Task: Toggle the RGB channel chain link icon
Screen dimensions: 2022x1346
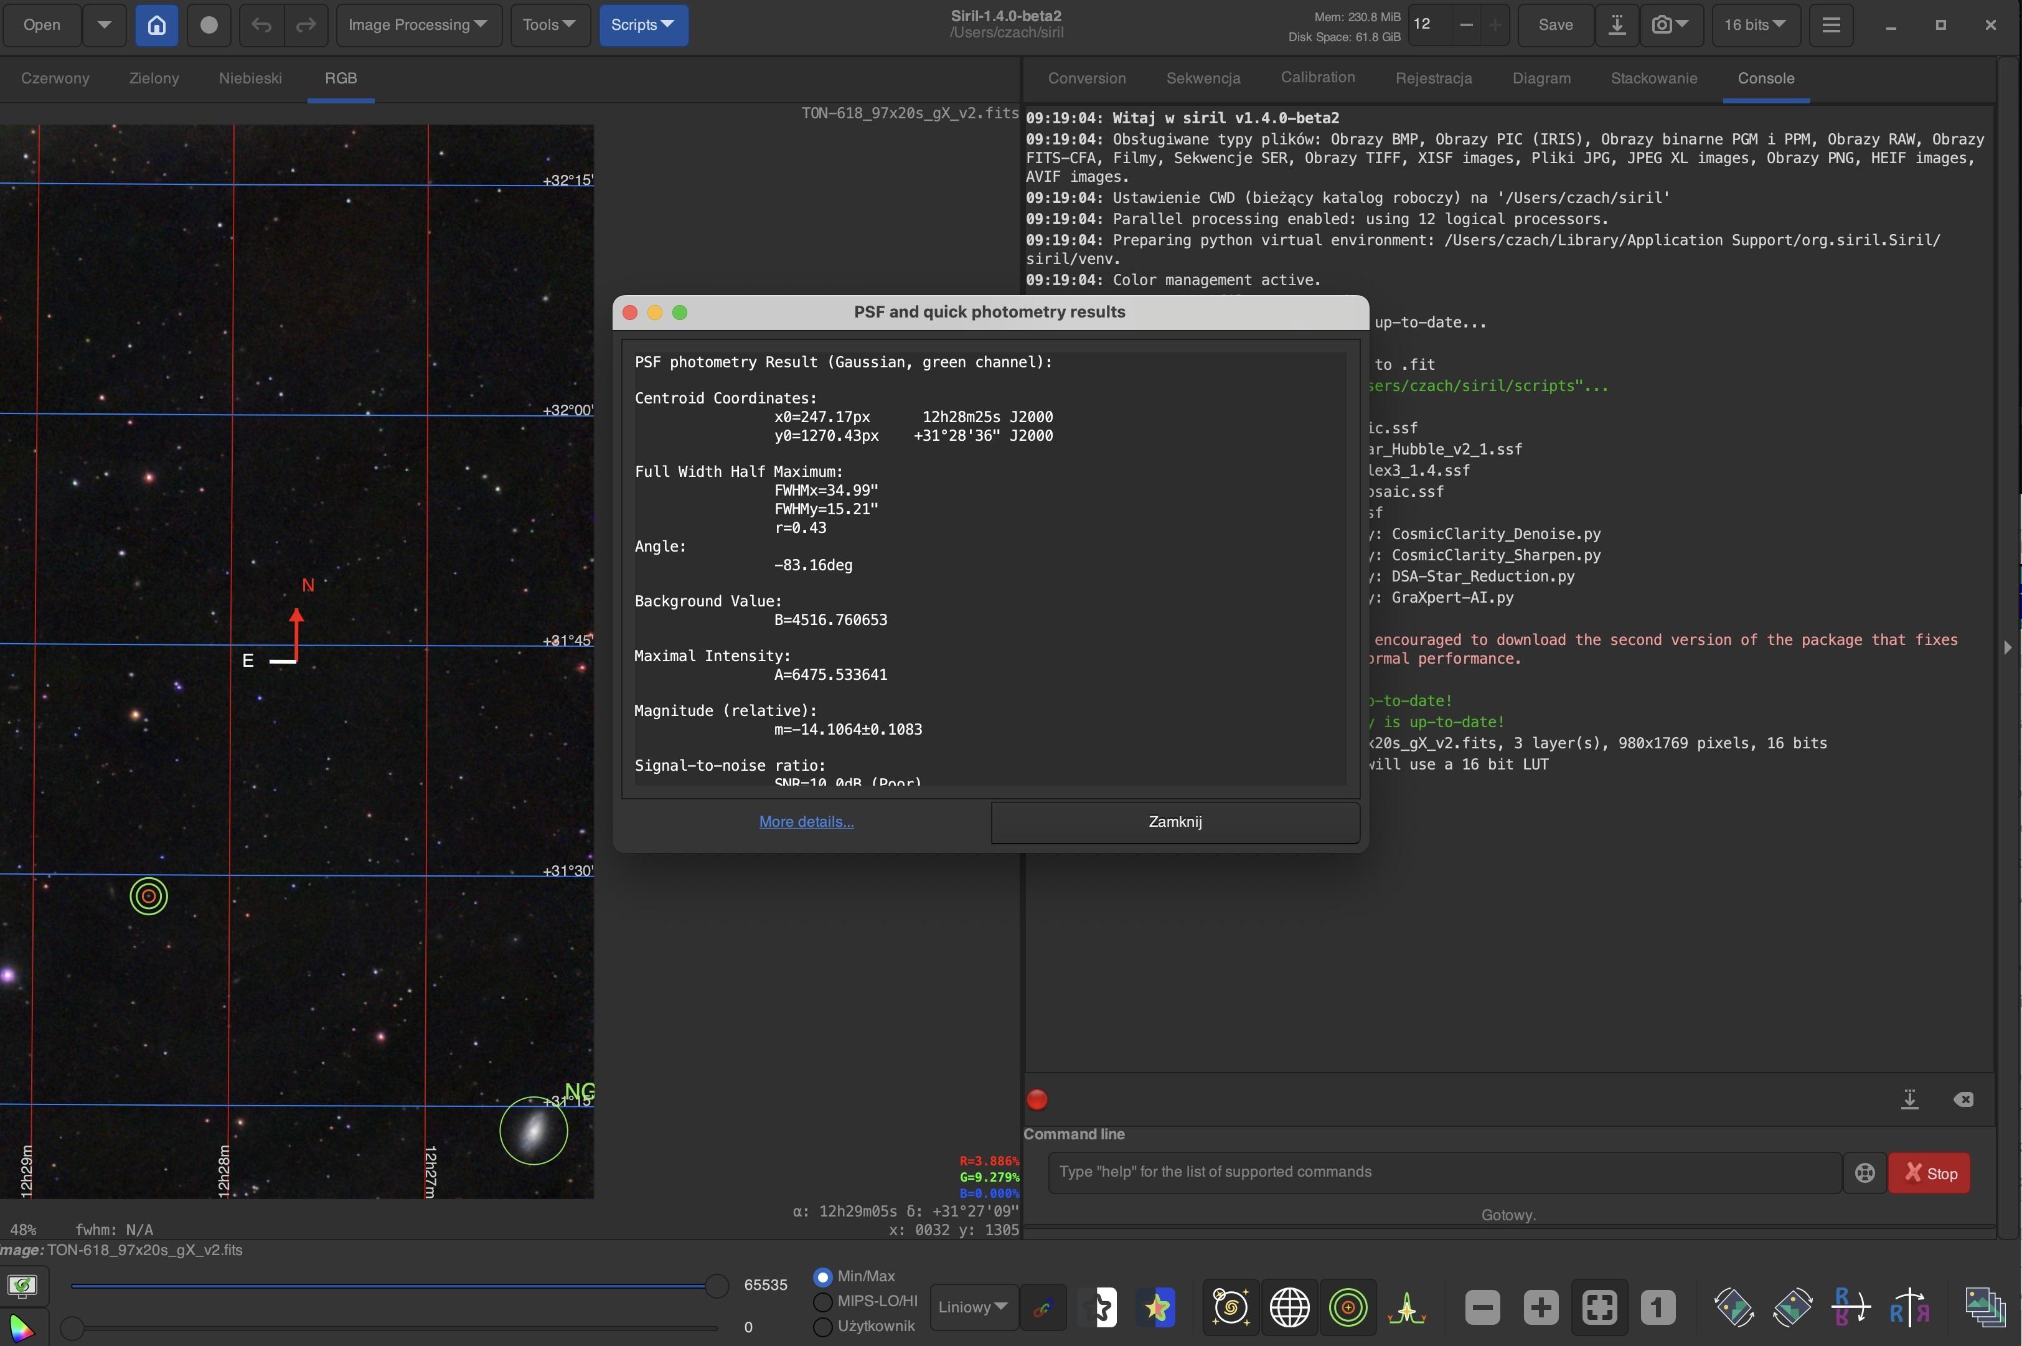Action: coord(1042,1308)
